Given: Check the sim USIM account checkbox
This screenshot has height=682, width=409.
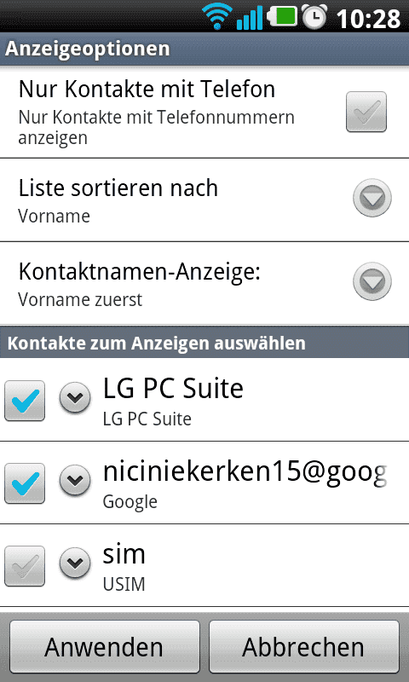Looking at the screenshot, I should click(x=25, y=566).
